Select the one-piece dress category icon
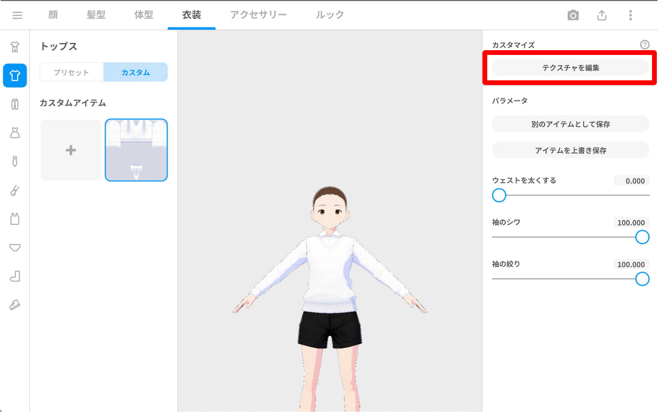Screen dimensions: 658x412 tap(15, 133)
